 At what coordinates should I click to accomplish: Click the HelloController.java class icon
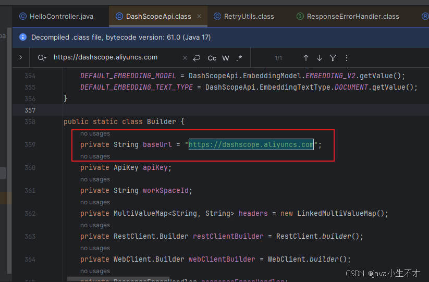(x=23, y=16)
